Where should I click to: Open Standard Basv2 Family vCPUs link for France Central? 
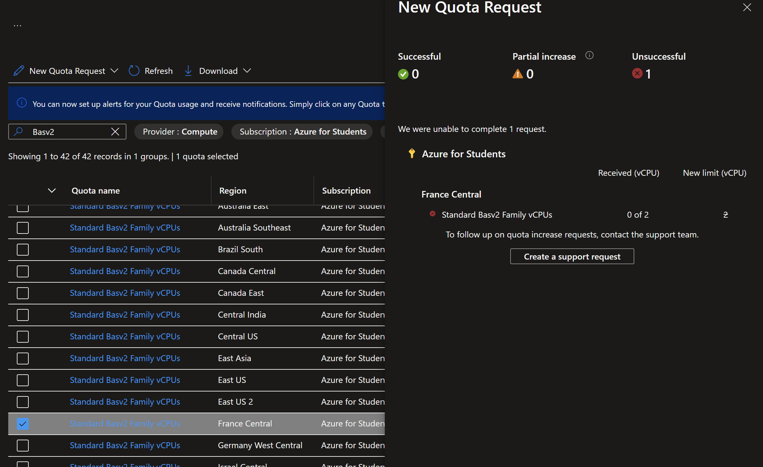pos(125,424)
